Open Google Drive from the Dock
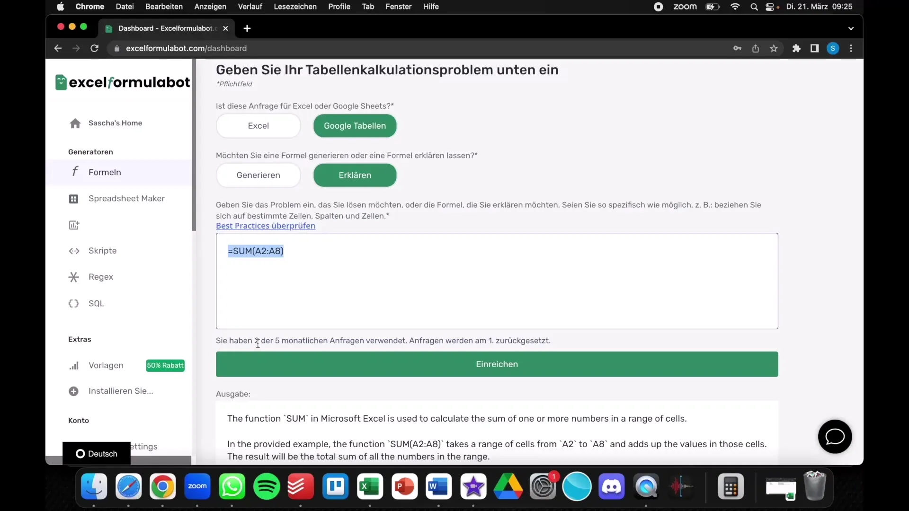Image resolution: width=909 pixels, height=511 pixels. tap(508, 486)
